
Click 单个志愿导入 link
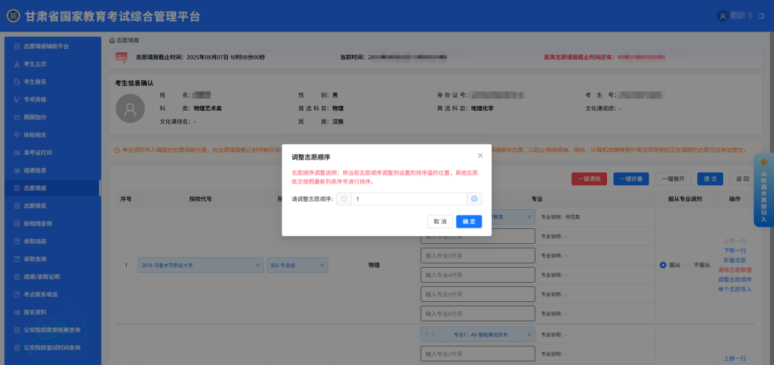coord(735,289)
